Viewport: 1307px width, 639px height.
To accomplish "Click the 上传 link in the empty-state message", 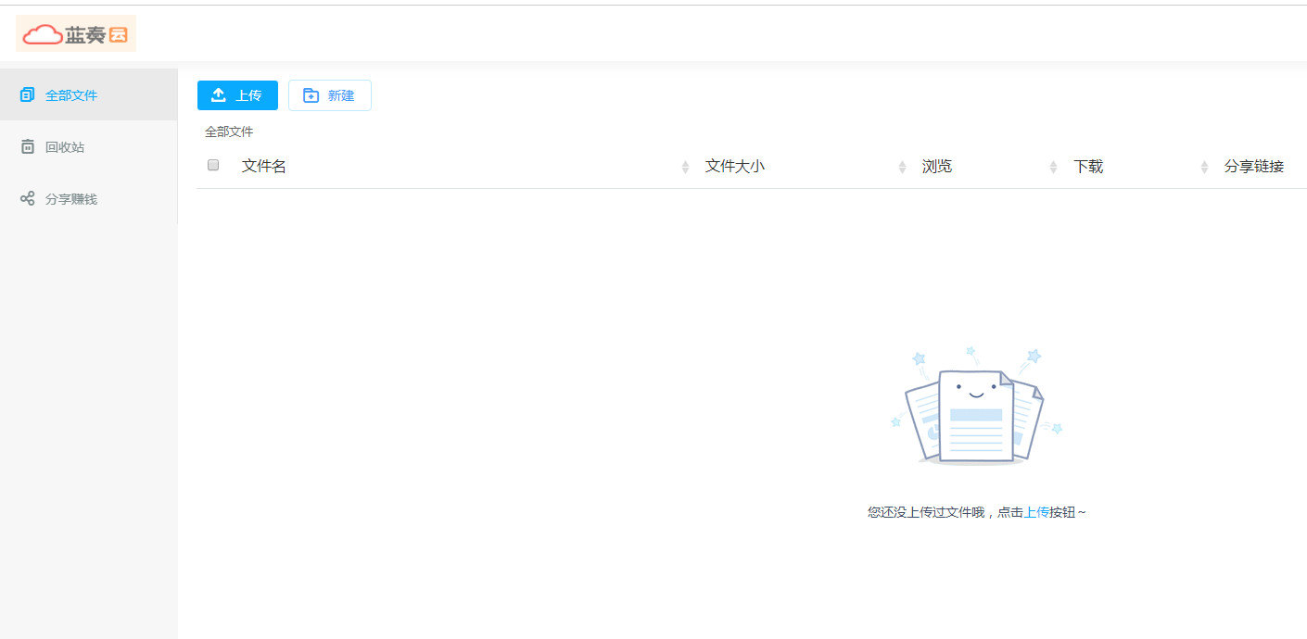I will tap(1036, 512).
